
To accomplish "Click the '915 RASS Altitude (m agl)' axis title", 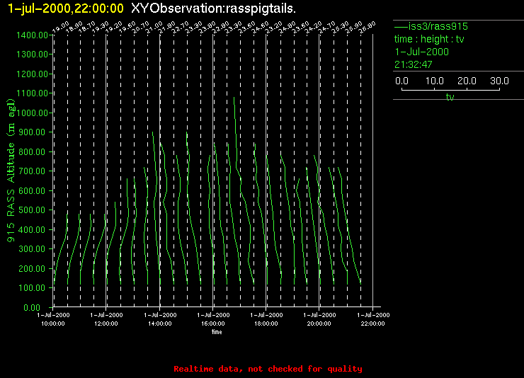I will coord(11,171).
